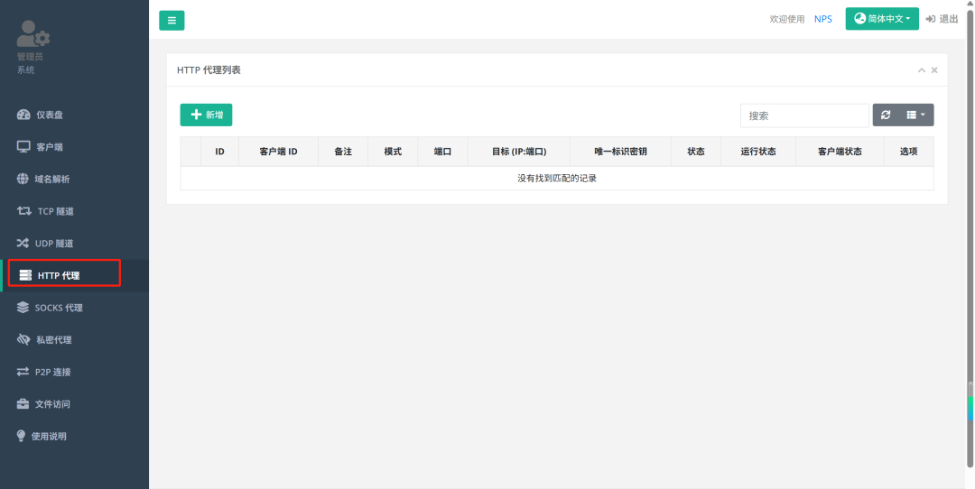Click the shuffle icon beside UDP 隧道
This screenshot has width=975, height=489.
pos(23,243)
